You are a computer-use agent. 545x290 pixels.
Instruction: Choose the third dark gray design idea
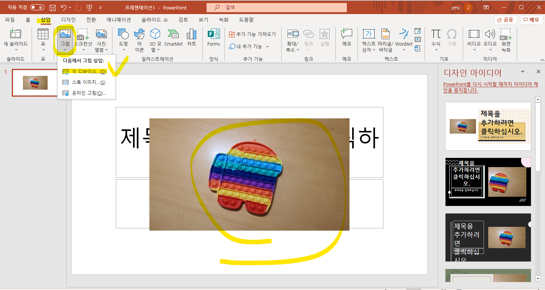[488, 237]
